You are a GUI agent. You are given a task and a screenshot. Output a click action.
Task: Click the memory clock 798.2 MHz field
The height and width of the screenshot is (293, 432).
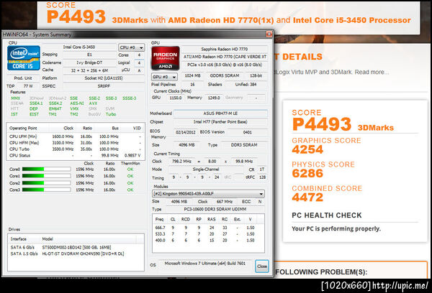(x=181, y=162)
